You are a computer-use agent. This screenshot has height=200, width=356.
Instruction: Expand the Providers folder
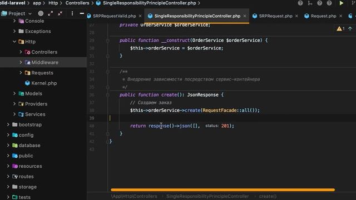[x=14, y=104]
